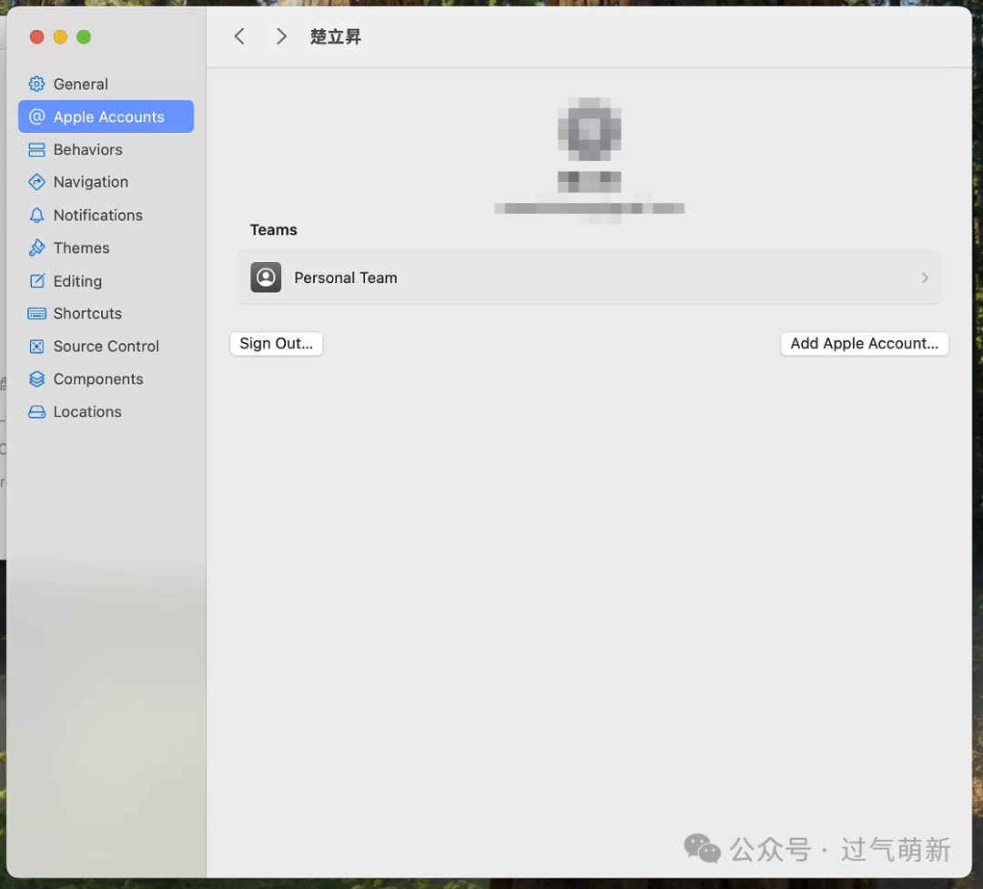Click the Editing pencil icon
Viewport: 983px width, 889px height.
click(37, 281)
